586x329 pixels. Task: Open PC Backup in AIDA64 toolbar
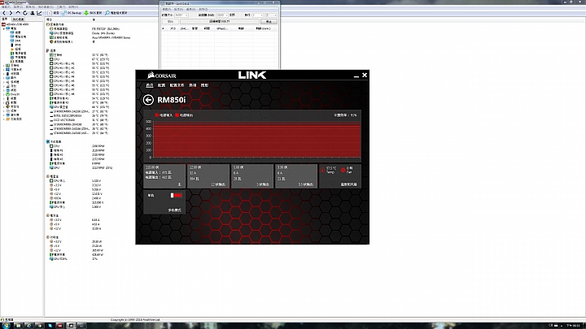pos(72,13)
